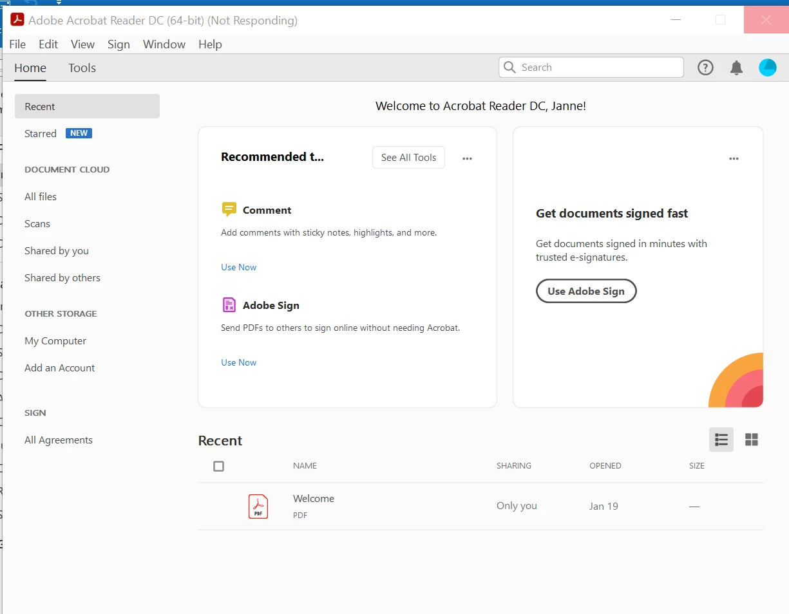Click the 'Only you' sharing cell
Viewport: 789px width, 614px height.
pyautogui.click(x=517, y=505)
